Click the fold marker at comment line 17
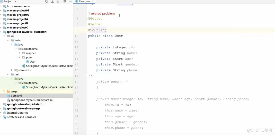The height and width of the screenshot is (135, 275). click(87, 76)
